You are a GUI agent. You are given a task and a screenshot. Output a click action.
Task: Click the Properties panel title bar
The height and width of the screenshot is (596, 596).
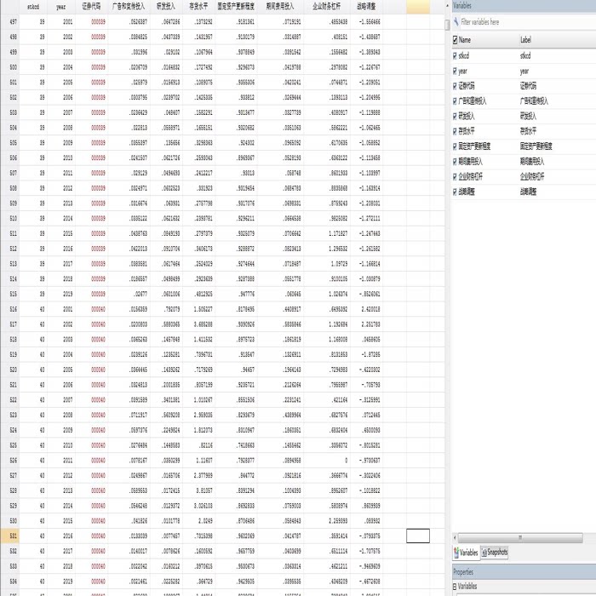pyautogui.click(x=524, y=572)
